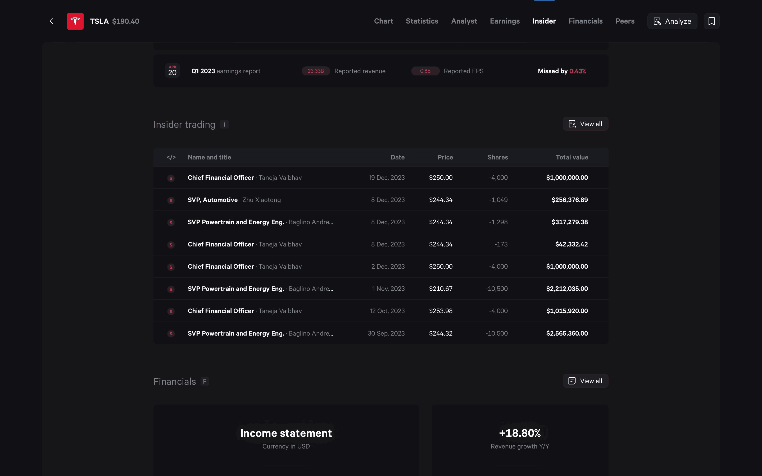This screenshot has width=762, height=476.
Task: Click the document icon in the financials View all button
Action: [x=571, y=381]
